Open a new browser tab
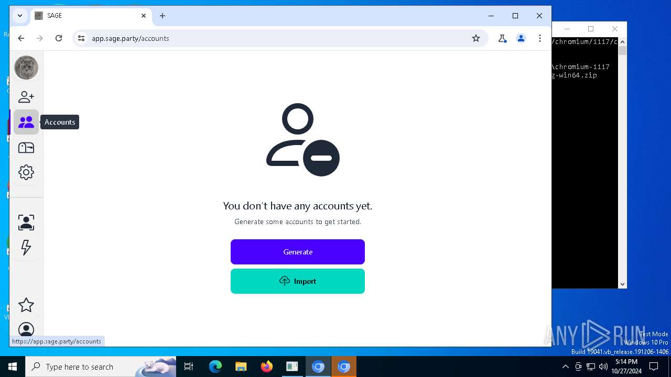The image size is (671, 377). click(163, 16)
